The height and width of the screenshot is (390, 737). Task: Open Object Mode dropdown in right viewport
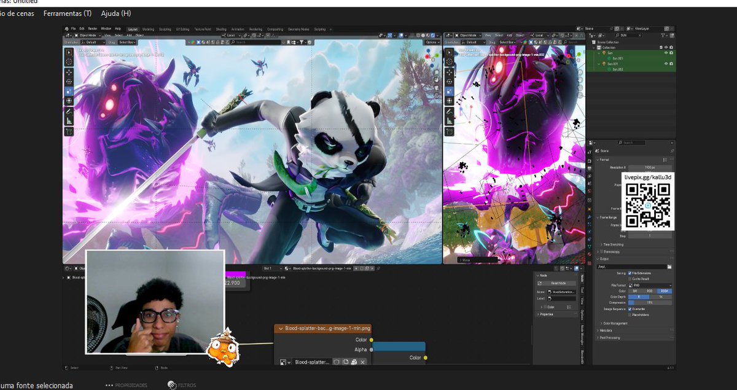468,35
